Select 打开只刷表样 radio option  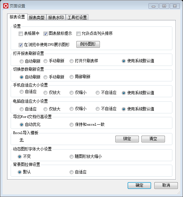pos(72,61)
